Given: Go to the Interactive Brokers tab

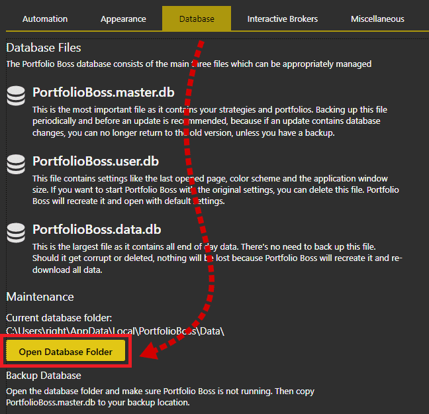Looking at the screenshot, I should pos(283,19).
